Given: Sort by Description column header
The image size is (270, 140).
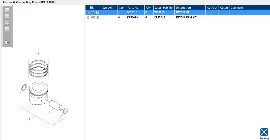Looking at the screenshot, I should point(190,8).
